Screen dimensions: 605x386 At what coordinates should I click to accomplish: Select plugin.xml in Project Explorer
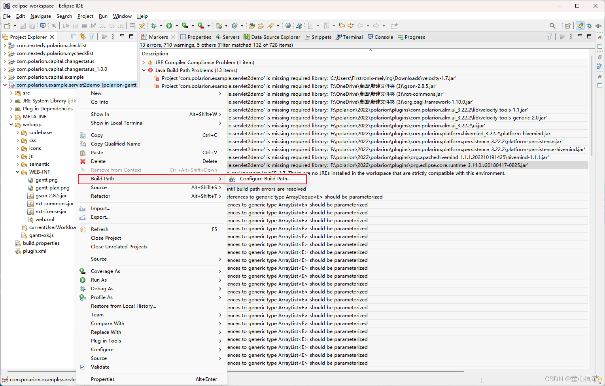click(x=34, y=251)
